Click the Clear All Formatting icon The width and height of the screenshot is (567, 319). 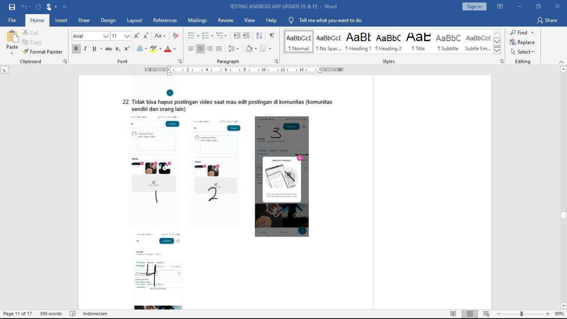[x=176, y=36]
